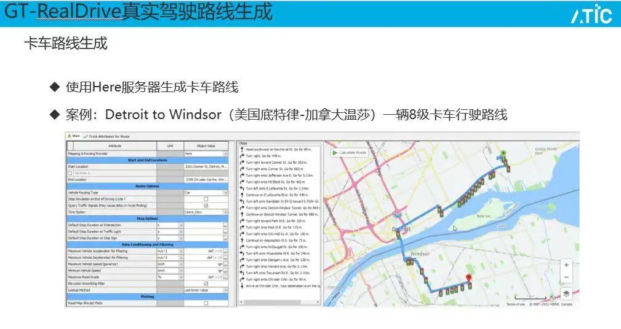Open Mapping & Routing Provider dropdown

[x=225, y=153]
